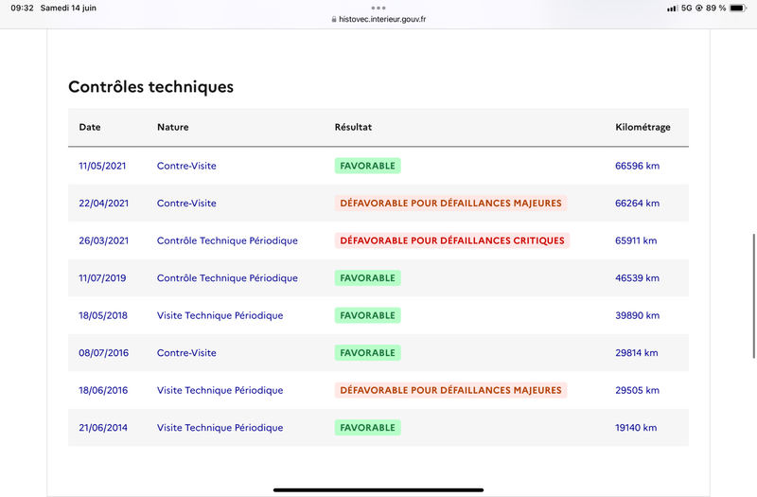Tap the padlock icon in address bar
Screen dimensions: 757x497
point(334,19)
